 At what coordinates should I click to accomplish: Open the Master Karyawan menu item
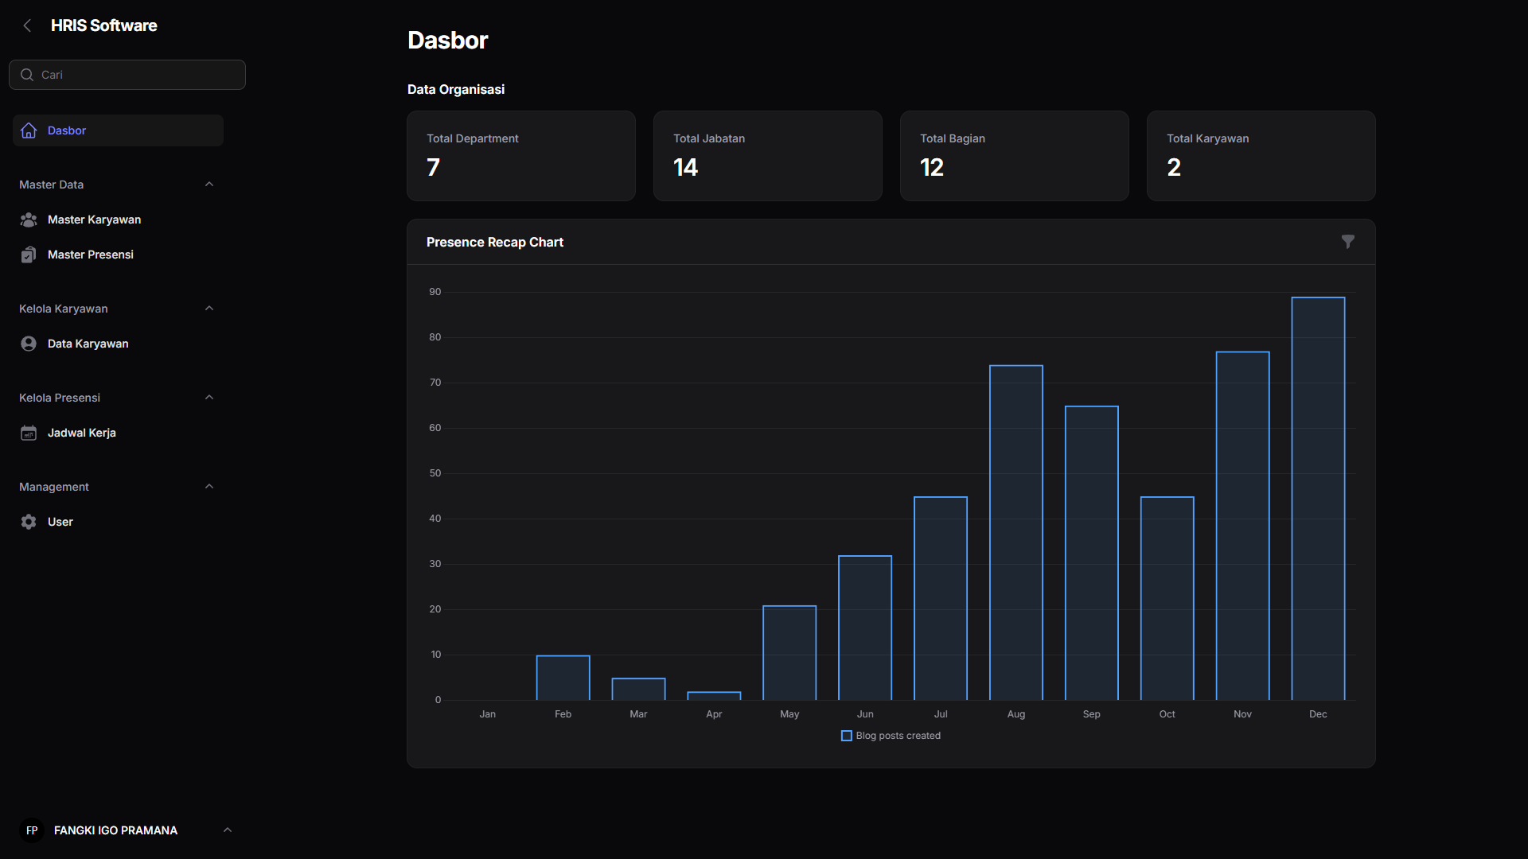94,220
